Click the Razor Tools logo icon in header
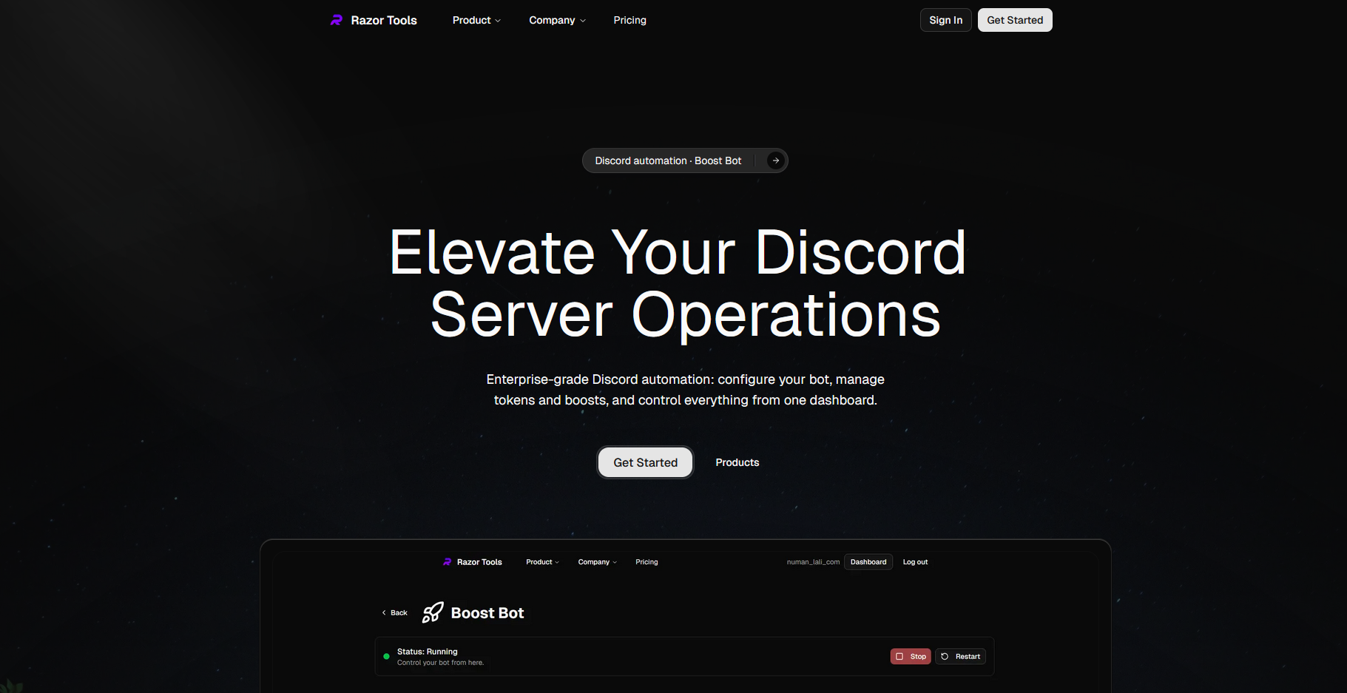The width and height of the screenshot is (1347, 693). coord(337,20)
